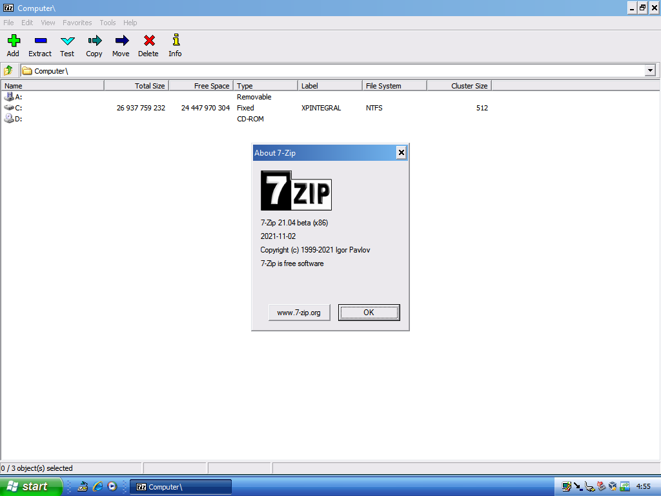661x496 pixels.
Task: Sort by Free Space column header
Action: [x=201, y=86]
